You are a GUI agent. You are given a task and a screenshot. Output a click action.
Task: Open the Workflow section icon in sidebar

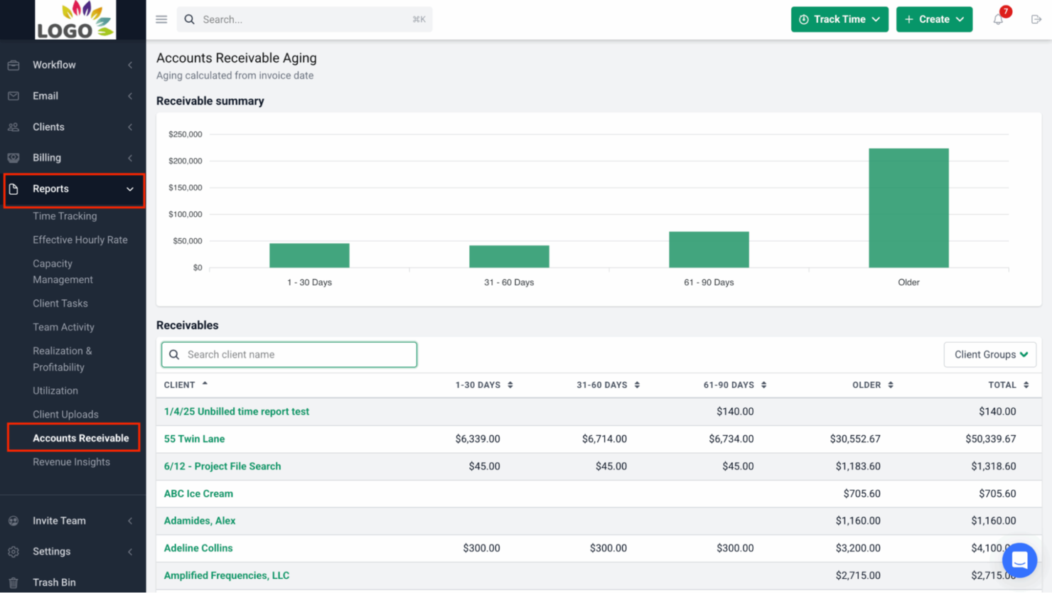pos(14,65)
